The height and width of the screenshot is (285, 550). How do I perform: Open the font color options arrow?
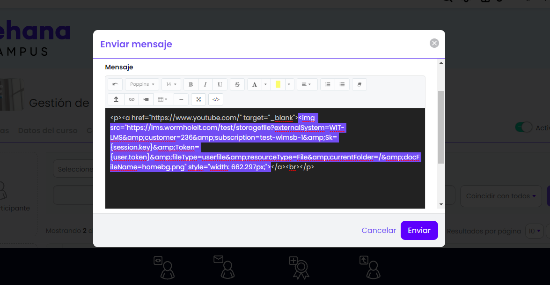pyautogui.click(x=265, y=84)
